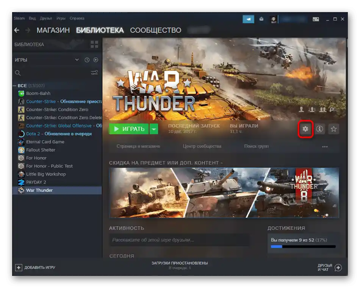360x288 pixels.
Task: Sort games by recent activity clock icon
Action: 87,60
